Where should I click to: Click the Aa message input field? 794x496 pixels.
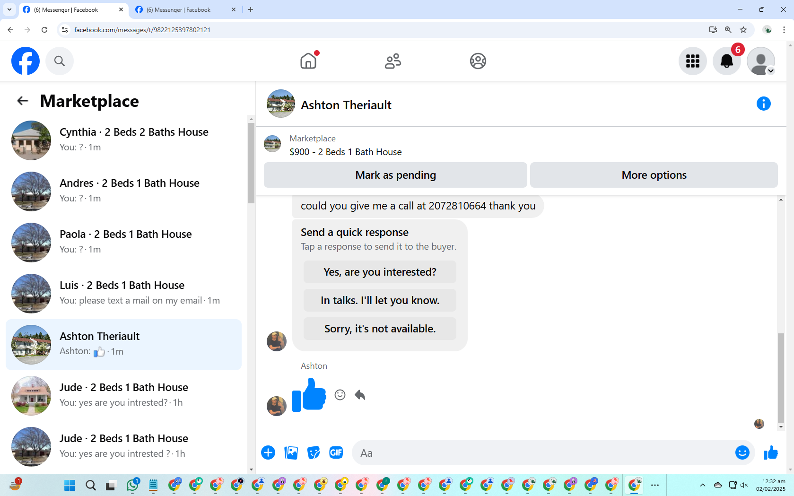pos(544,453)
